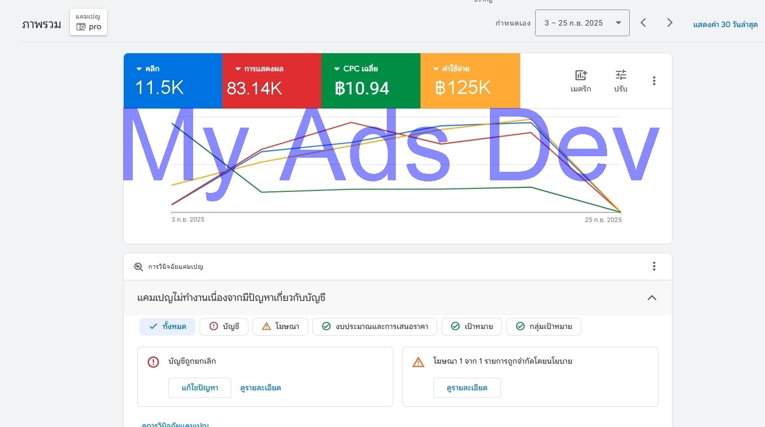Click the red account cancelled alert icon
The width and height of the screenshot is (765, 427).
pyautogui.click(x=153, y=362)
